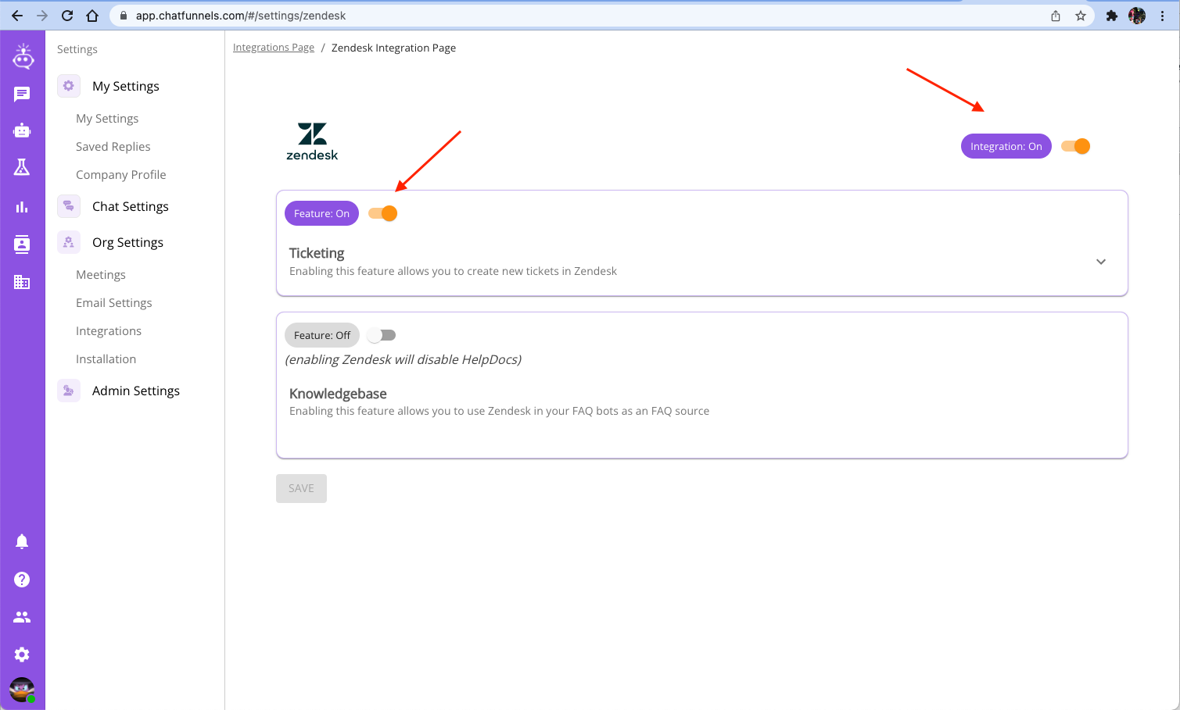Expand the Chat Settings group heading
Image resolution: width=1180 pixels, height=710 pixels.
click(x=131, y=206)
